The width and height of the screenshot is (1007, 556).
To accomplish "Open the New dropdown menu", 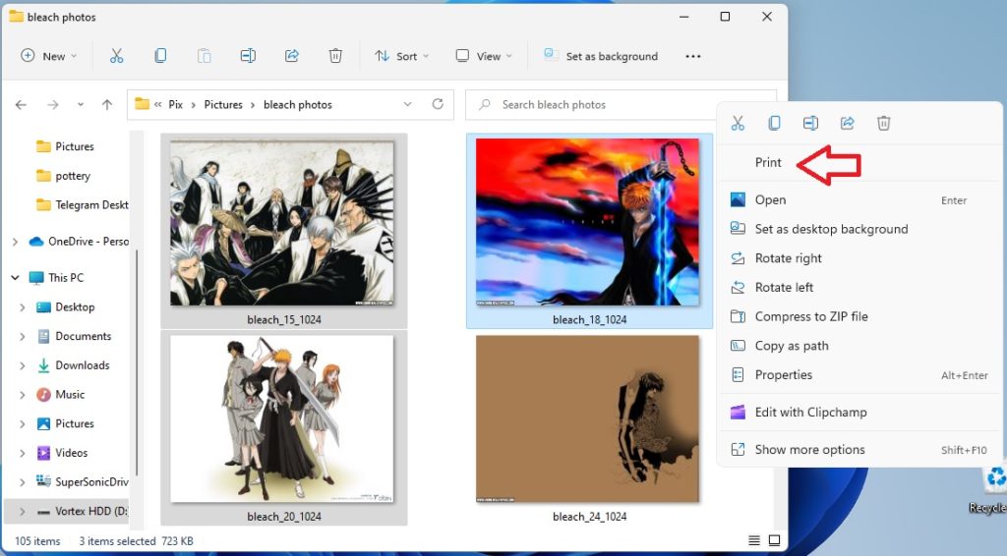I will pyautogui.click(x=49, y=56).
